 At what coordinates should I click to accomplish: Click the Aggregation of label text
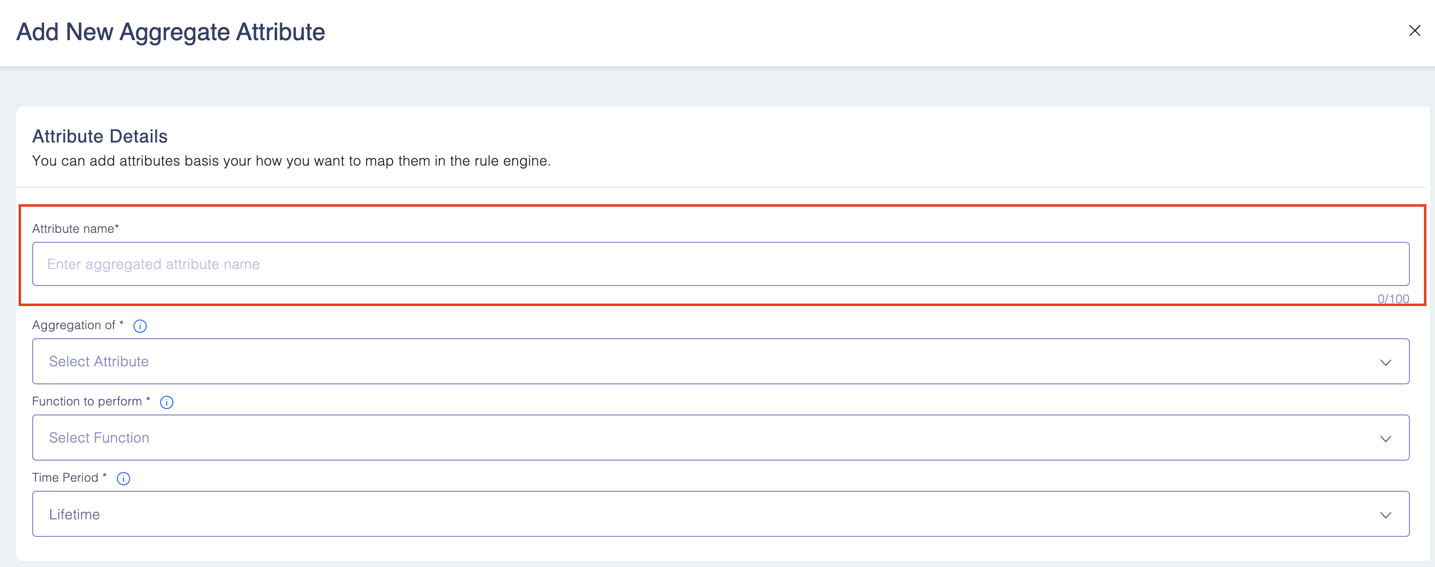tap(74, 325)
